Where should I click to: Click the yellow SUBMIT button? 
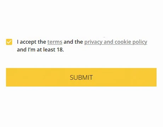81,77
